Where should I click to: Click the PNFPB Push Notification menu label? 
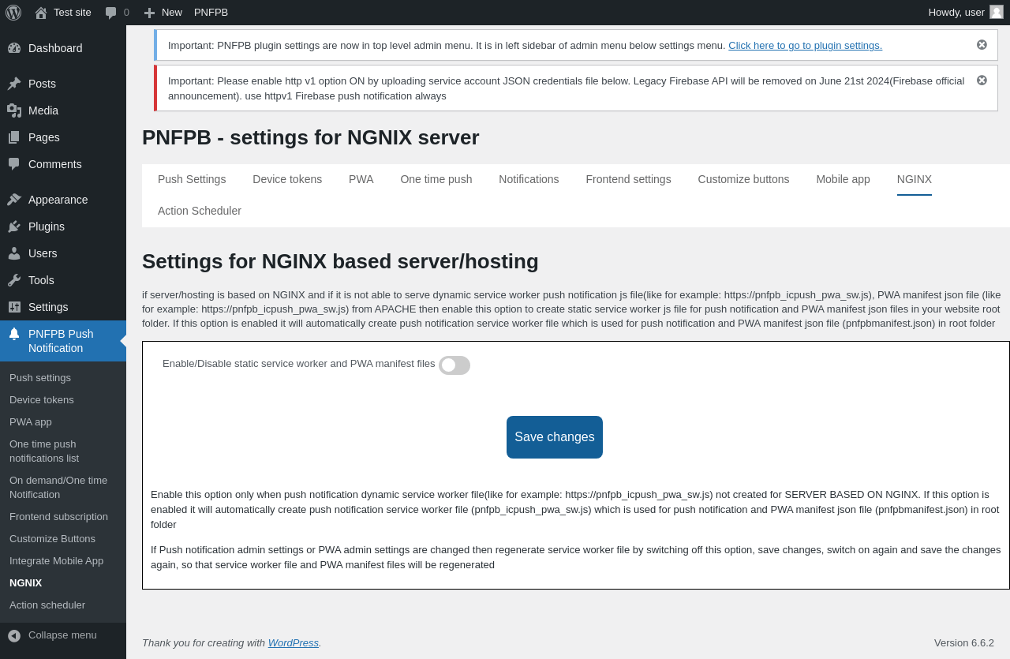pos(61,341)
